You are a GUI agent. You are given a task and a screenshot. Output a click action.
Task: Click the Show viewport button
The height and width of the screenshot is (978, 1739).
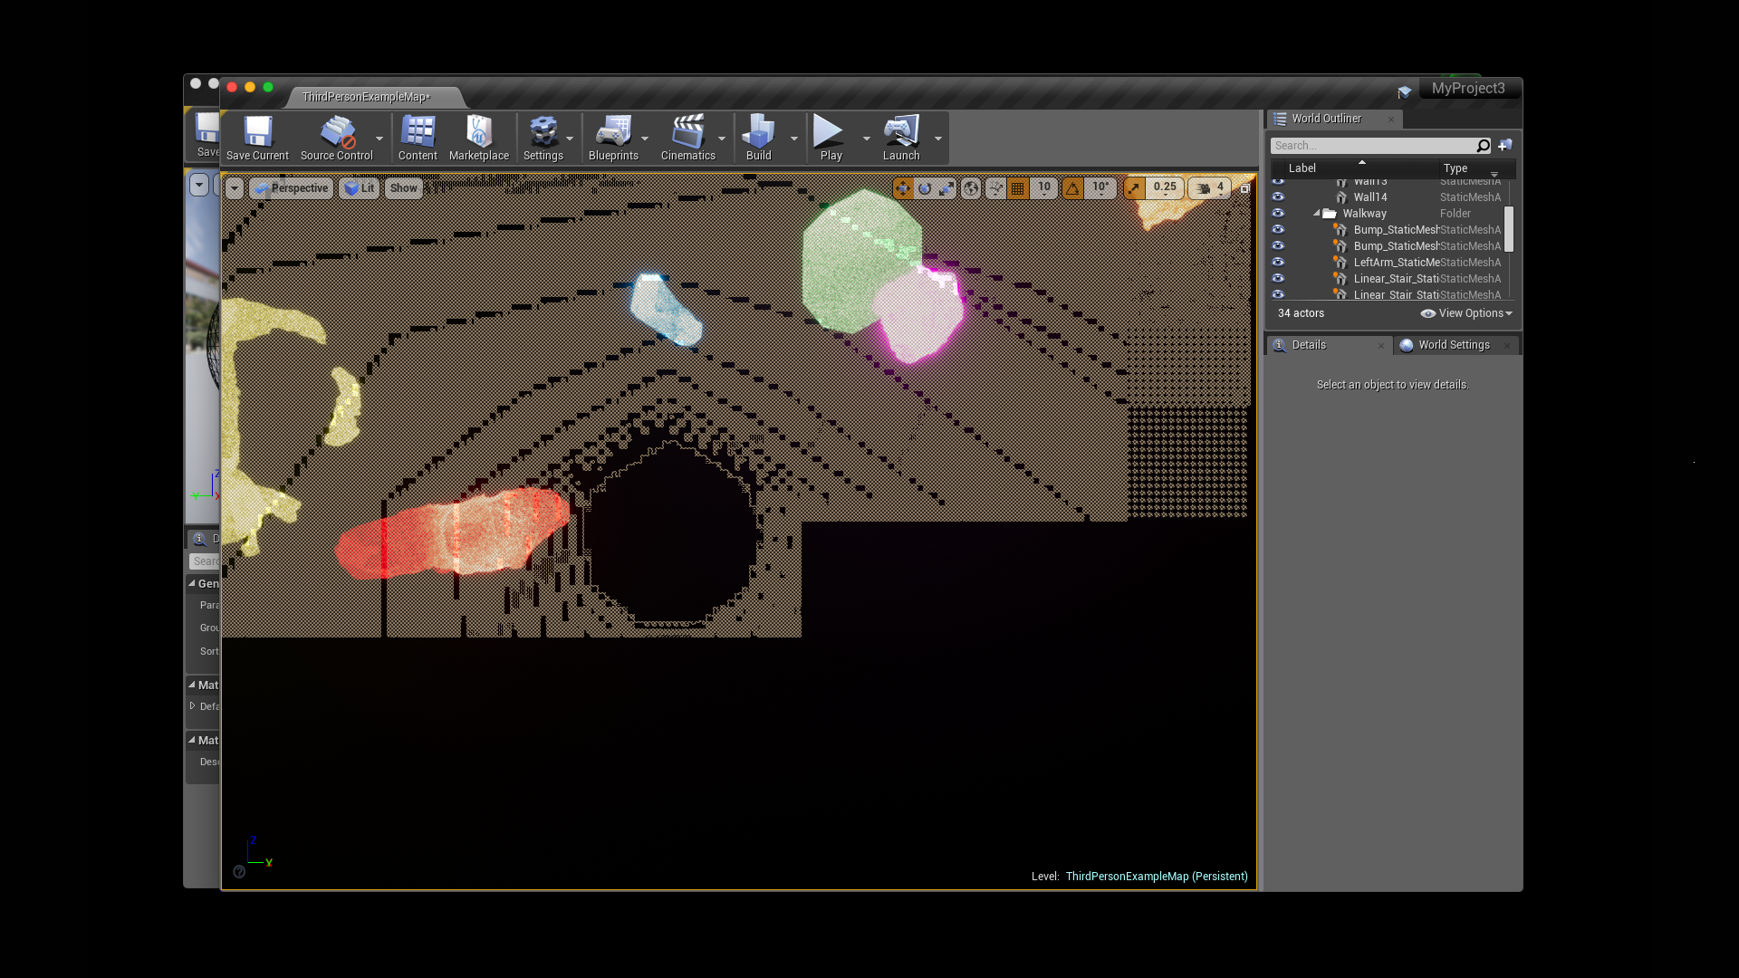[x=404, y=188]
